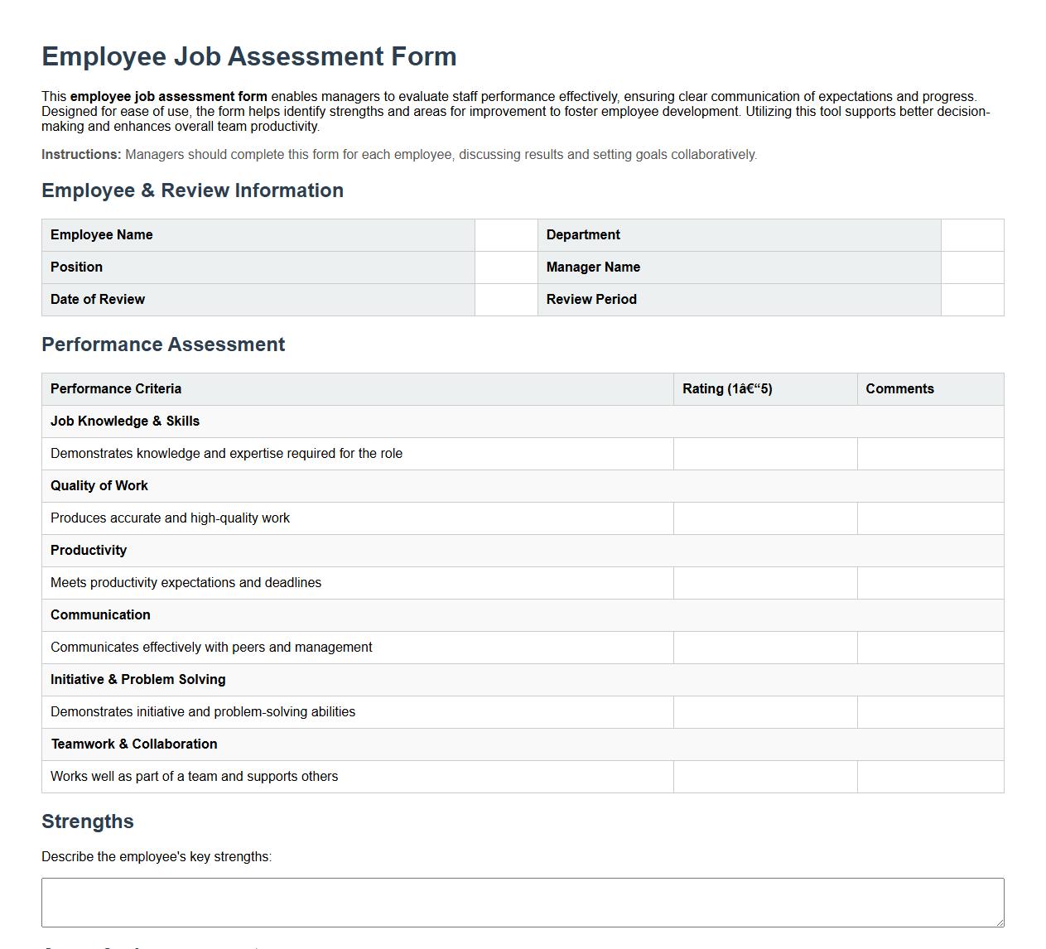
Task: Select the Performance Assessment heading
Action: pos(162,344)
